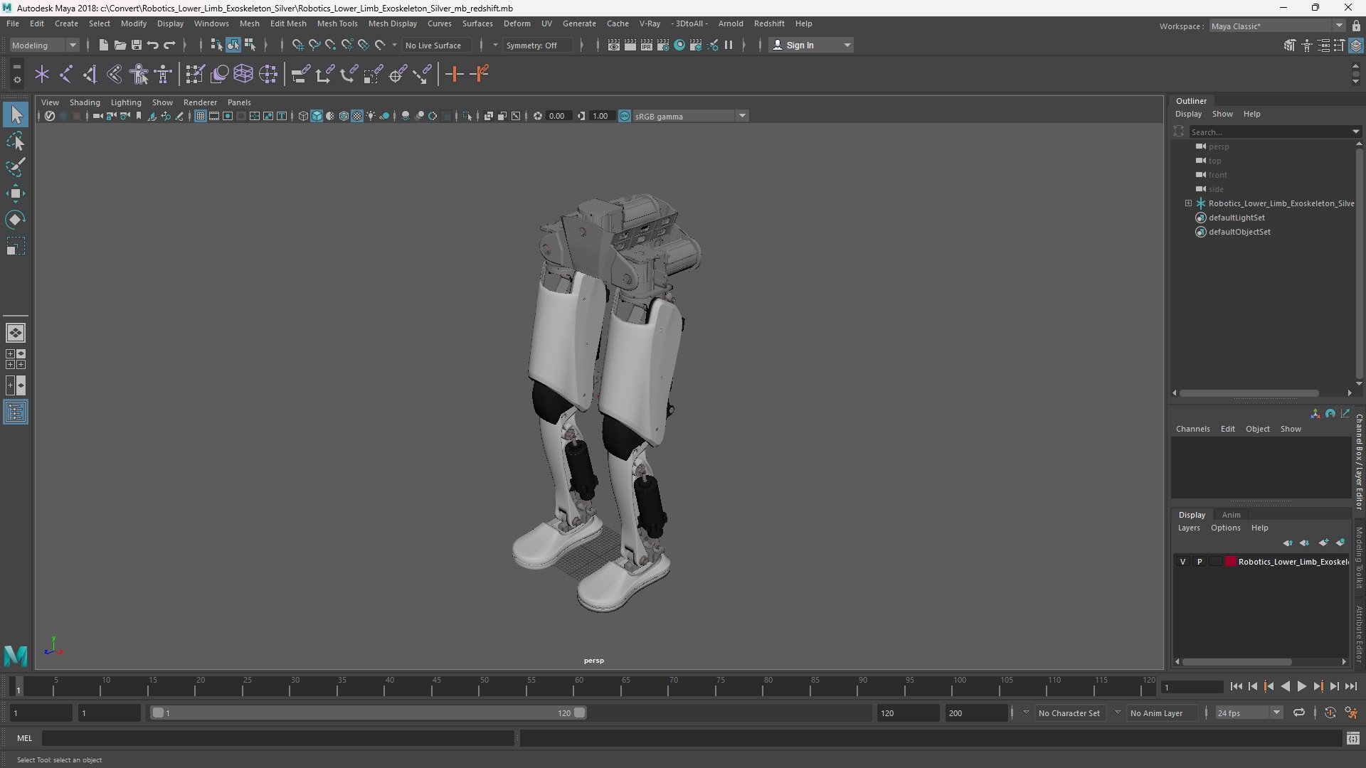Play the animation forwards
Viewport: 1366px width, 768px height.
coord(1302,686)
